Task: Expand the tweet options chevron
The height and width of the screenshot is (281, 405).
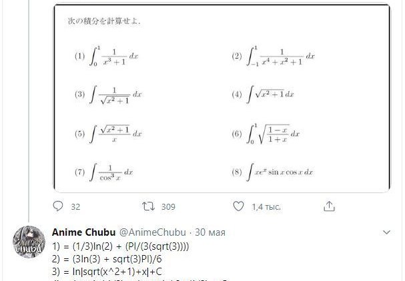Action: 386,232
